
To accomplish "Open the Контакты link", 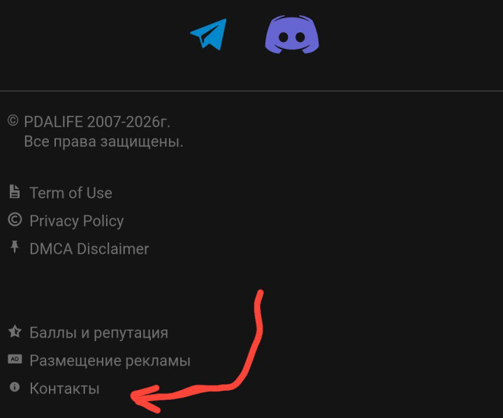I will [x=64, y=389].
